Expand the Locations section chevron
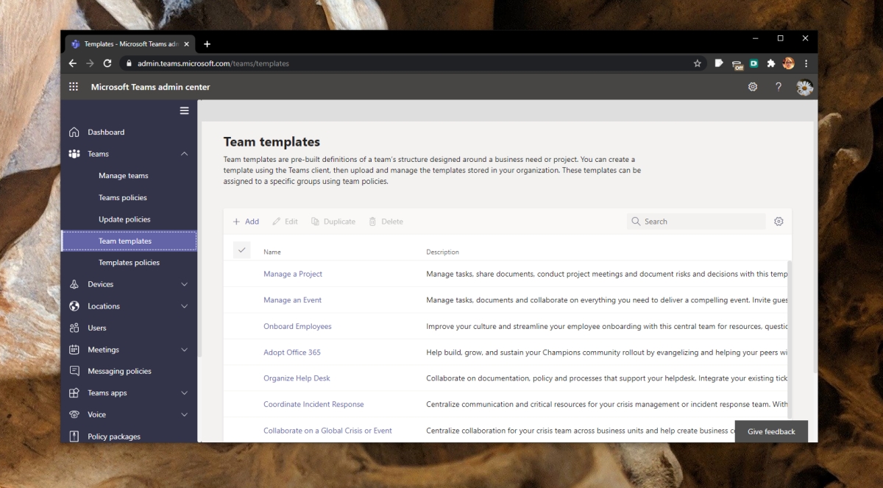The image size is (883, 488). click(x=184, y=306)
